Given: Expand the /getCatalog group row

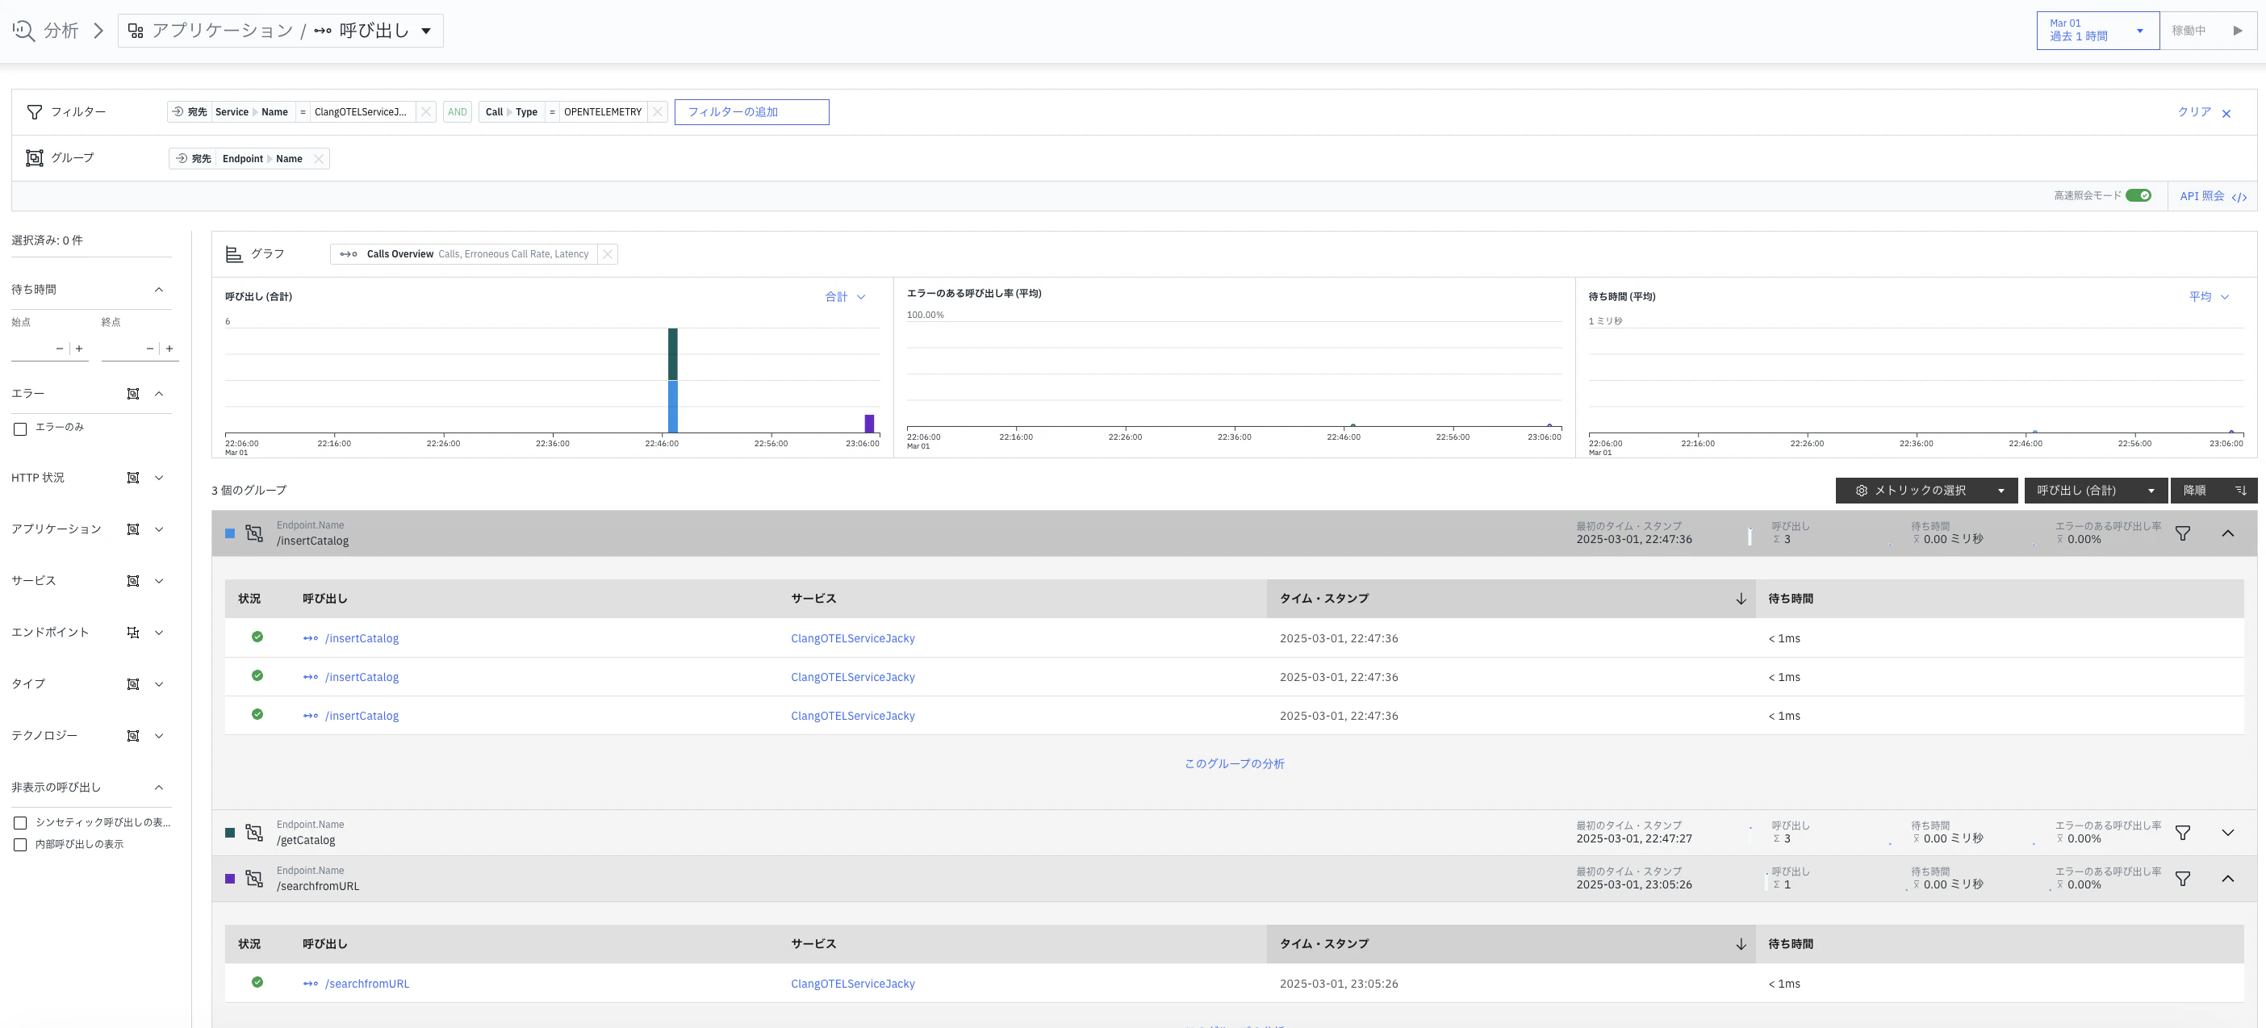Looking at the screenshot, I should 2227,833.
